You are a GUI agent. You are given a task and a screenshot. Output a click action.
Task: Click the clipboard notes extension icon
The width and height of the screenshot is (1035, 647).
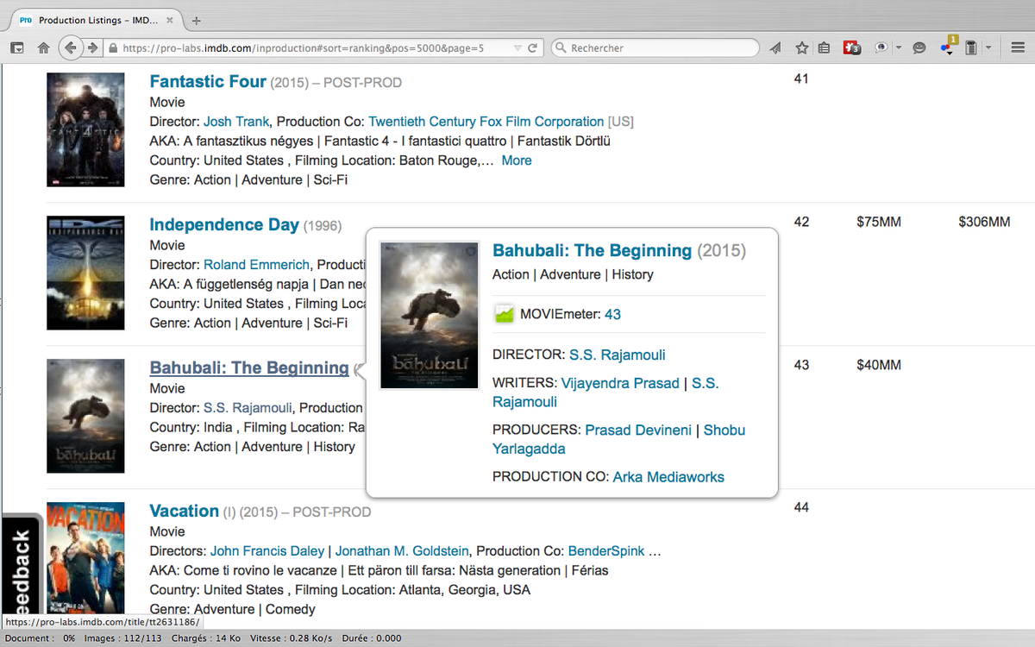(x=971, y=48)
